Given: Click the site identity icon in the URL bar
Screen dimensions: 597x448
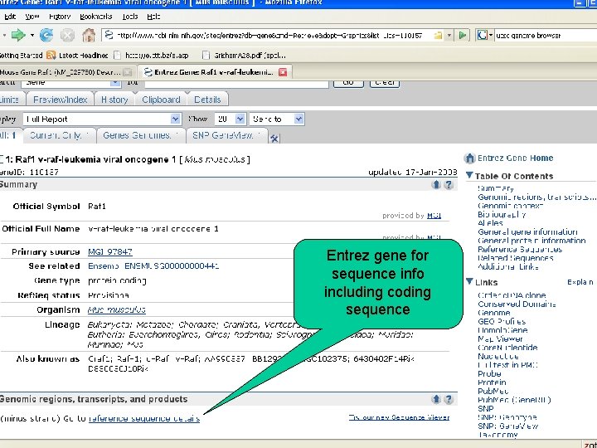Looking at the screenshot, I should click(109, 36).
